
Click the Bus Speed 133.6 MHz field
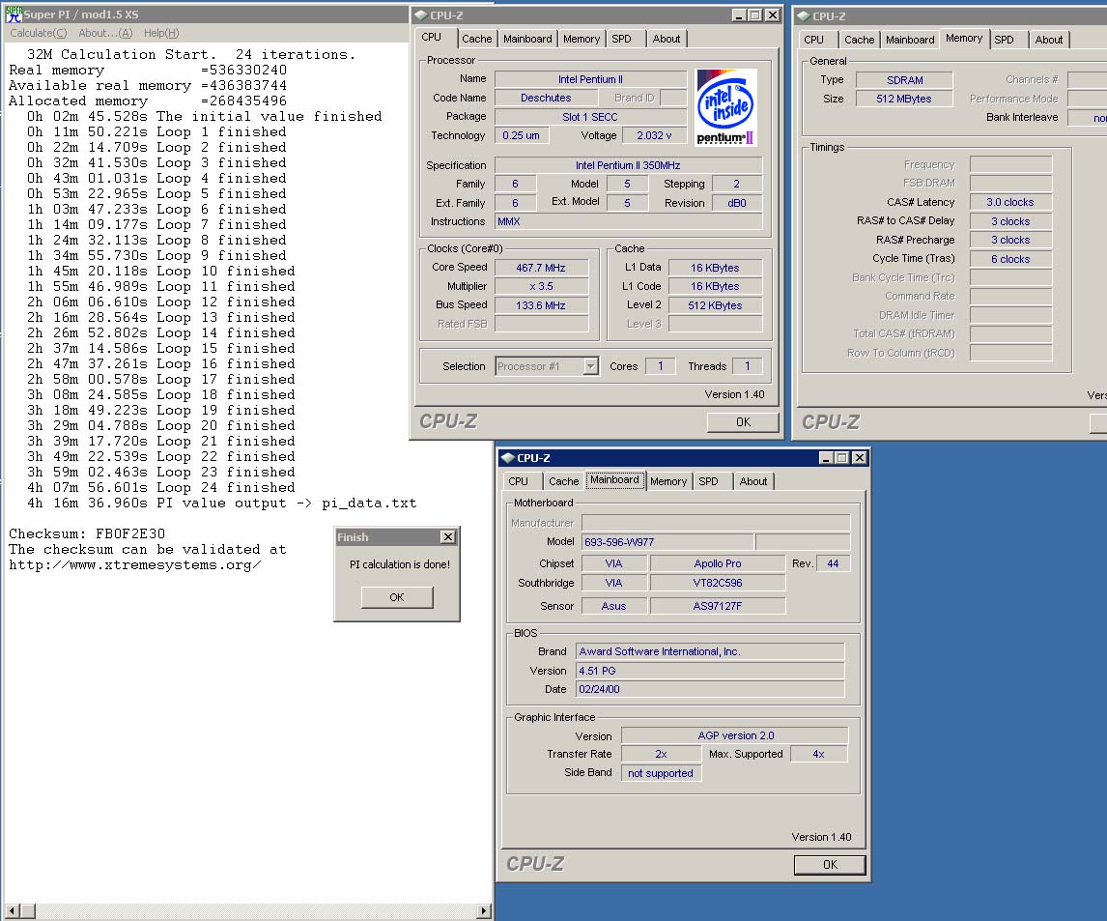click(x=541, y=305)
